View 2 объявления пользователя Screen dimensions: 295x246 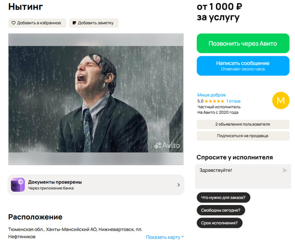click(x=243, y=124)
